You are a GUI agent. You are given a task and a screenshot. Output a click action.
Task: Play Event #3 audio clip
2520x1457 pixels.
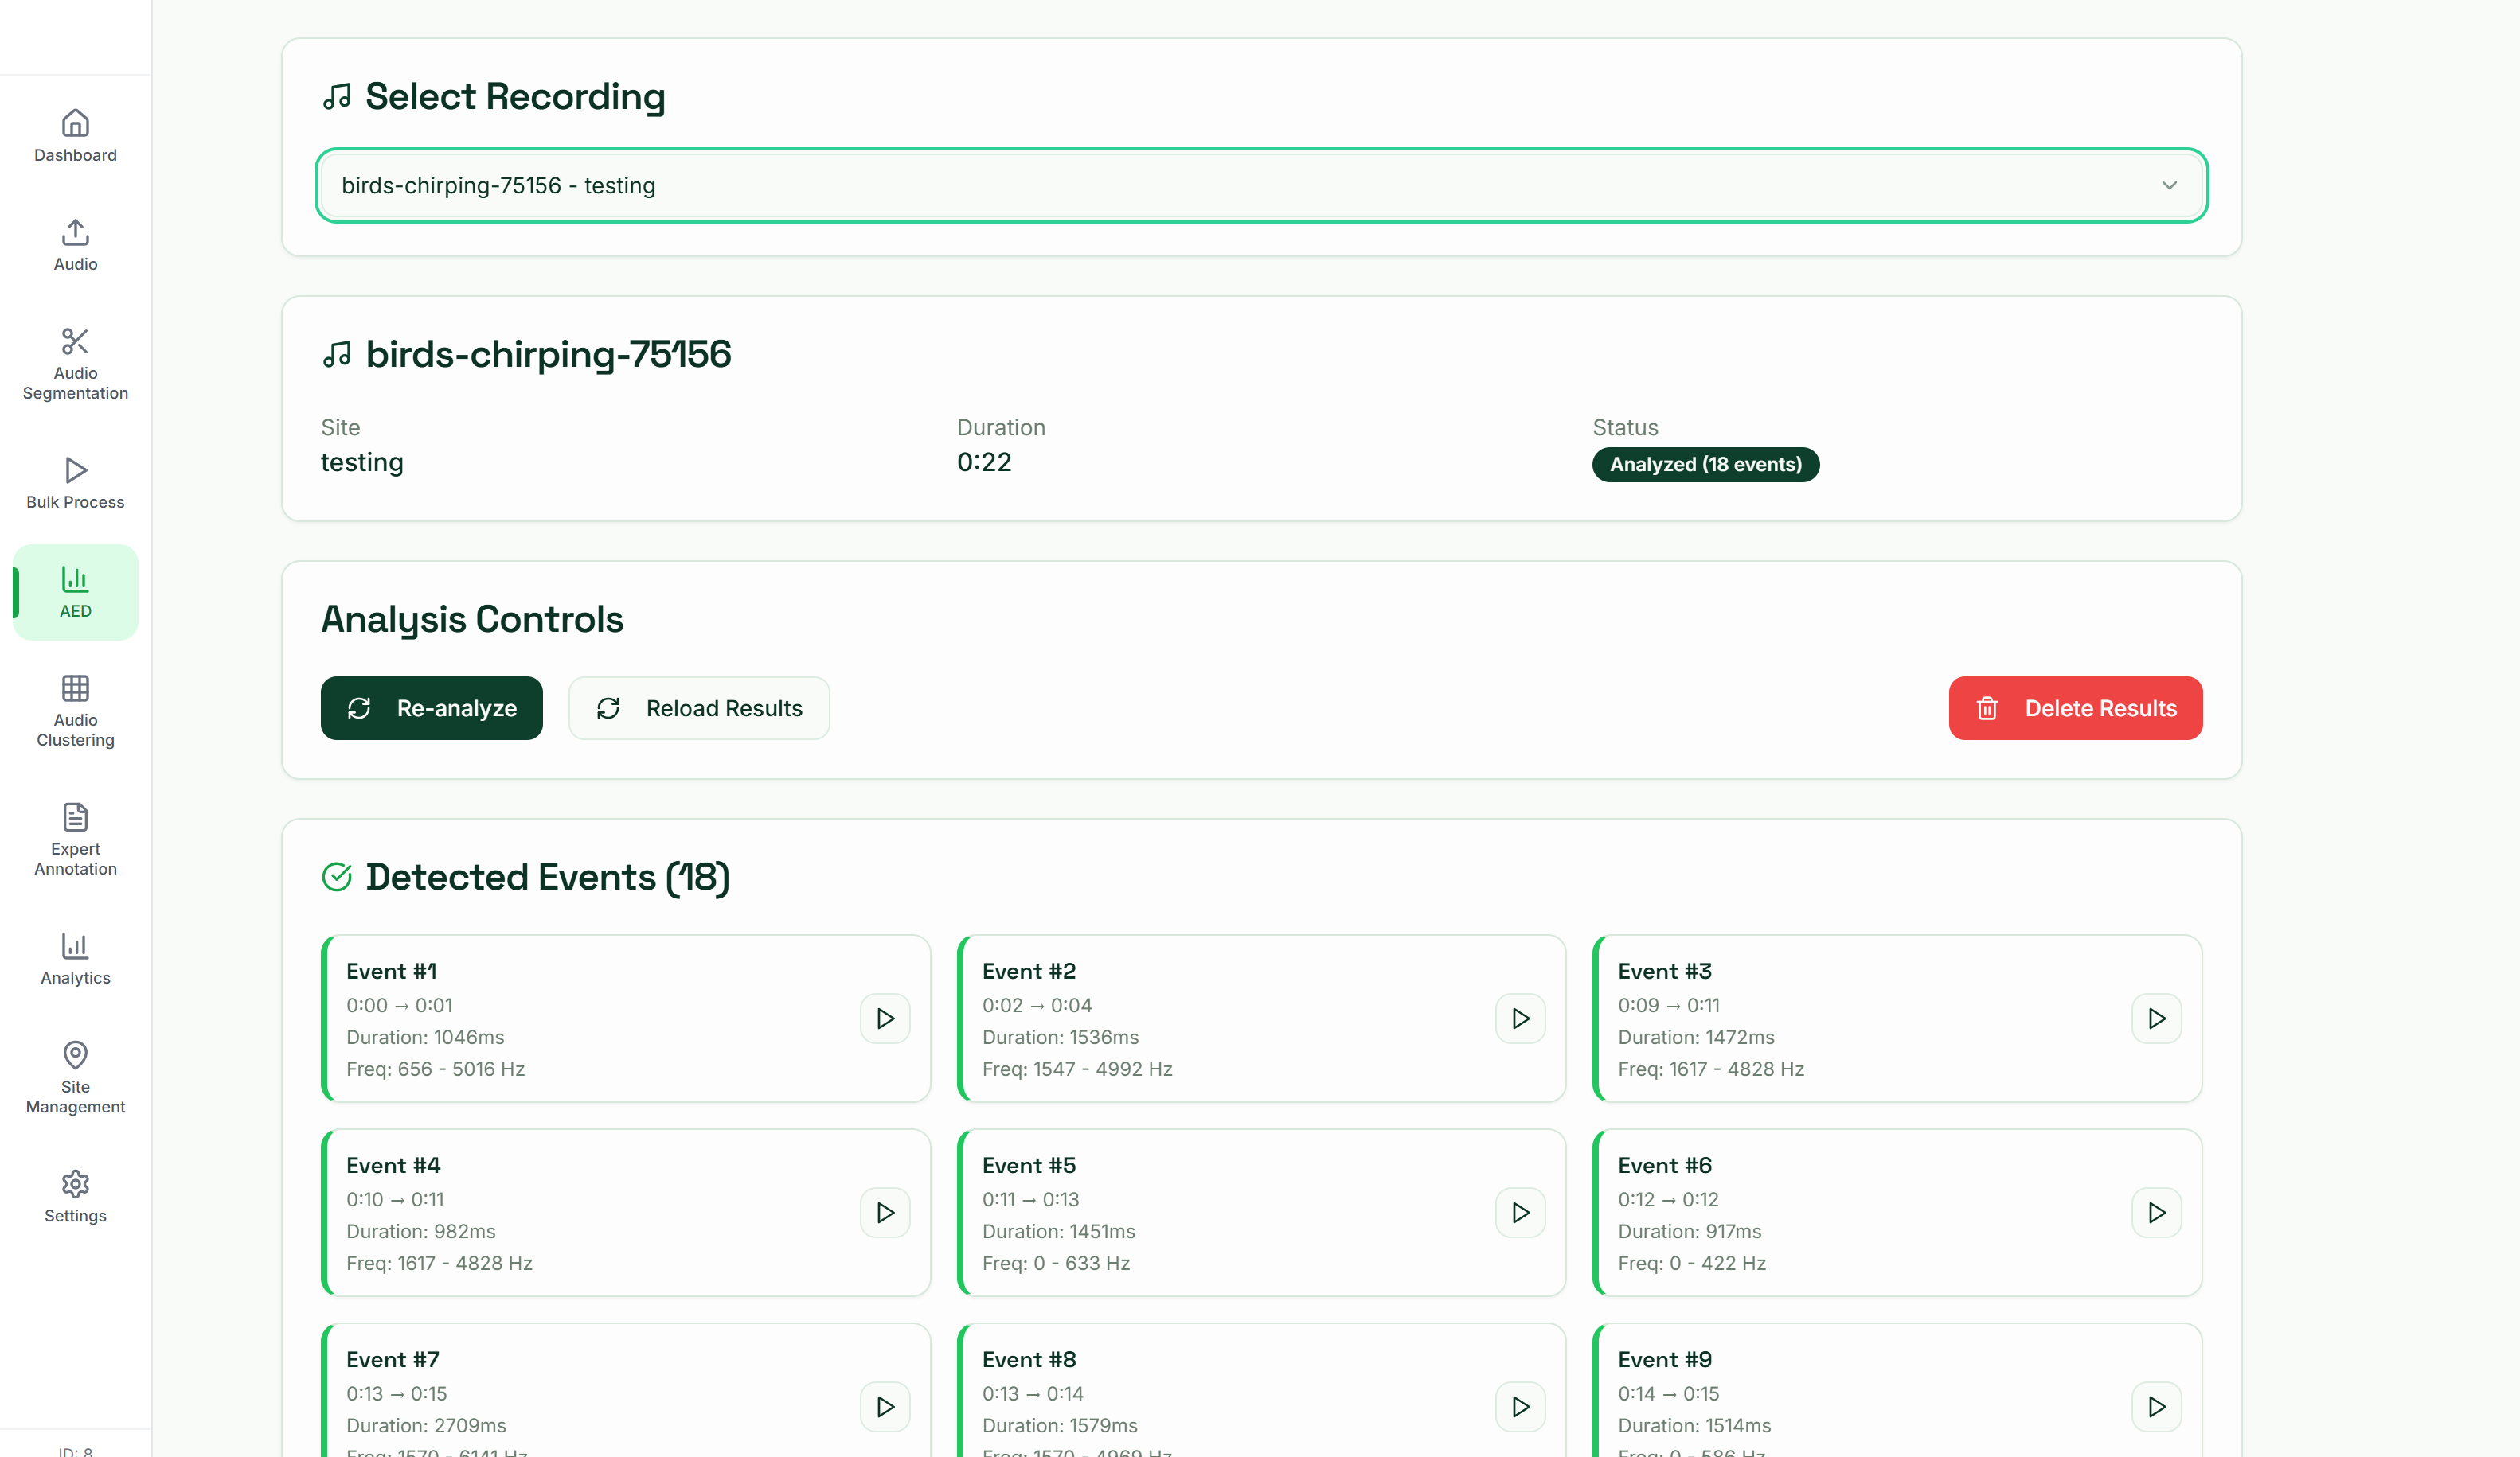[2156, 1019]
